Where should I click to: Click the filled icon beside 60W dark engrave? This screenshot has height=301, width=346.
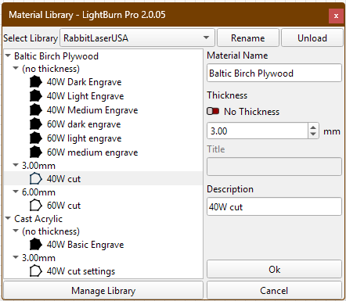pos(36,124)
